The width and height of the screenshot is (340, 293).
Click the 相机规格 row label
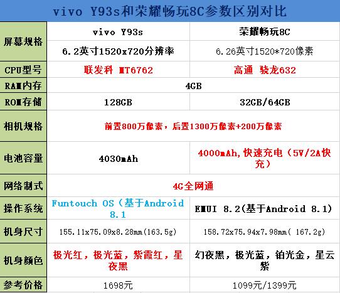click(x=23, y=126)
